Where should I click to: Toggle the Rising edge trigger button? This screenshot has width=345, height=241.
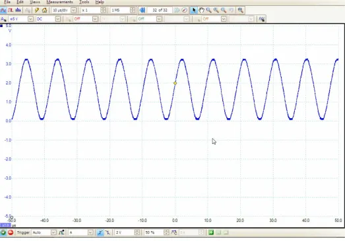pyautogui.click(x=100, y=232)
